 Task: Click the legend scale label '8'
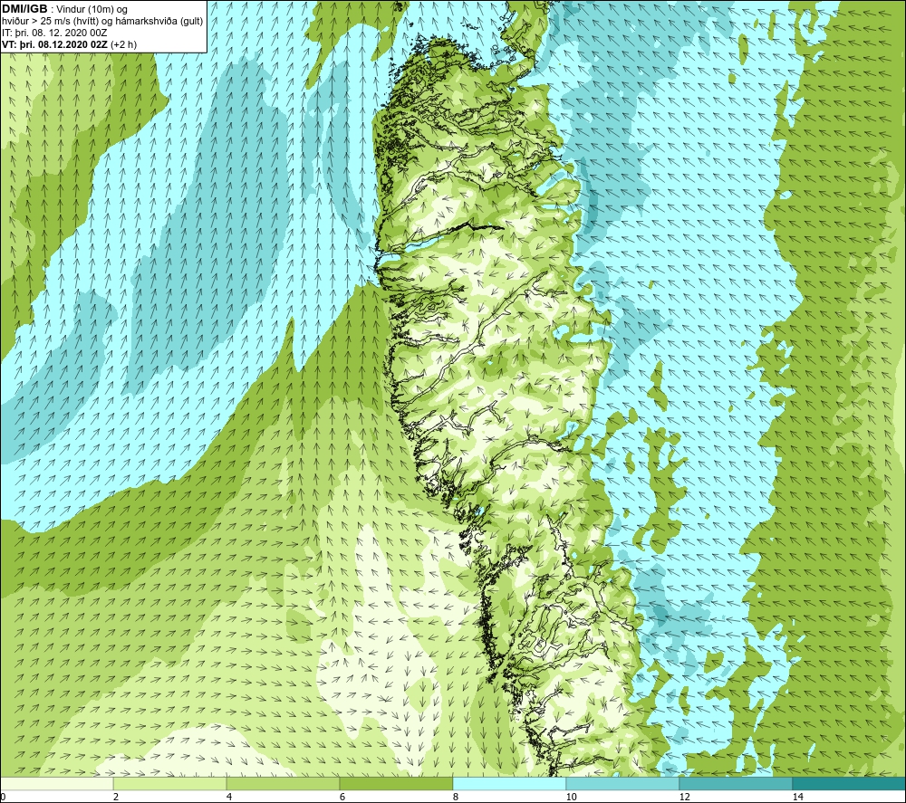[x=456, y=798]
